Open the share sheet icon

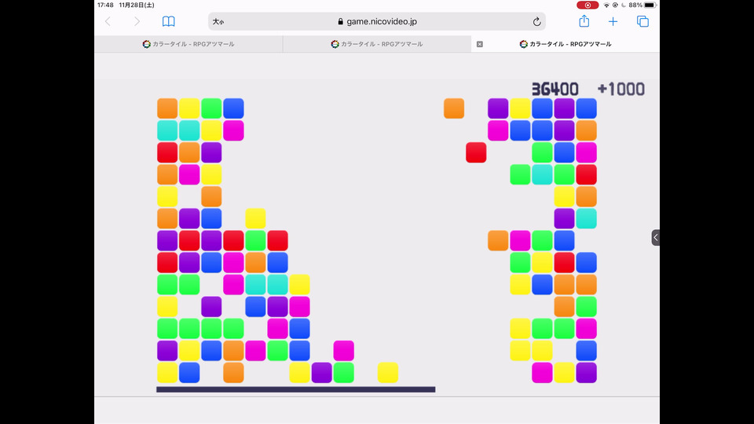pos(584,20)
